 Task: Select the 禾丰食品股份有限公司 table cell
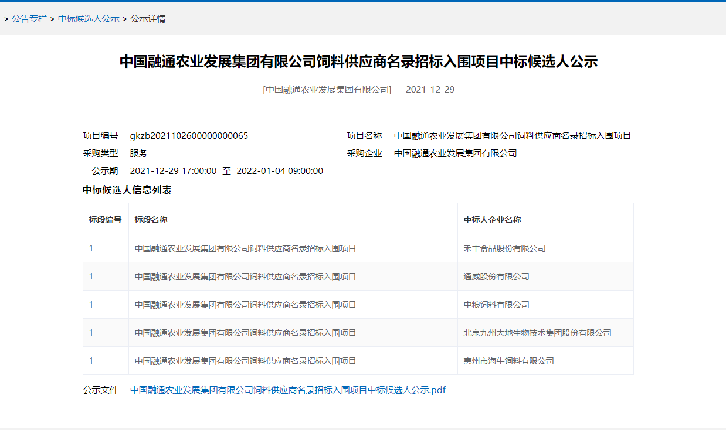504,248
